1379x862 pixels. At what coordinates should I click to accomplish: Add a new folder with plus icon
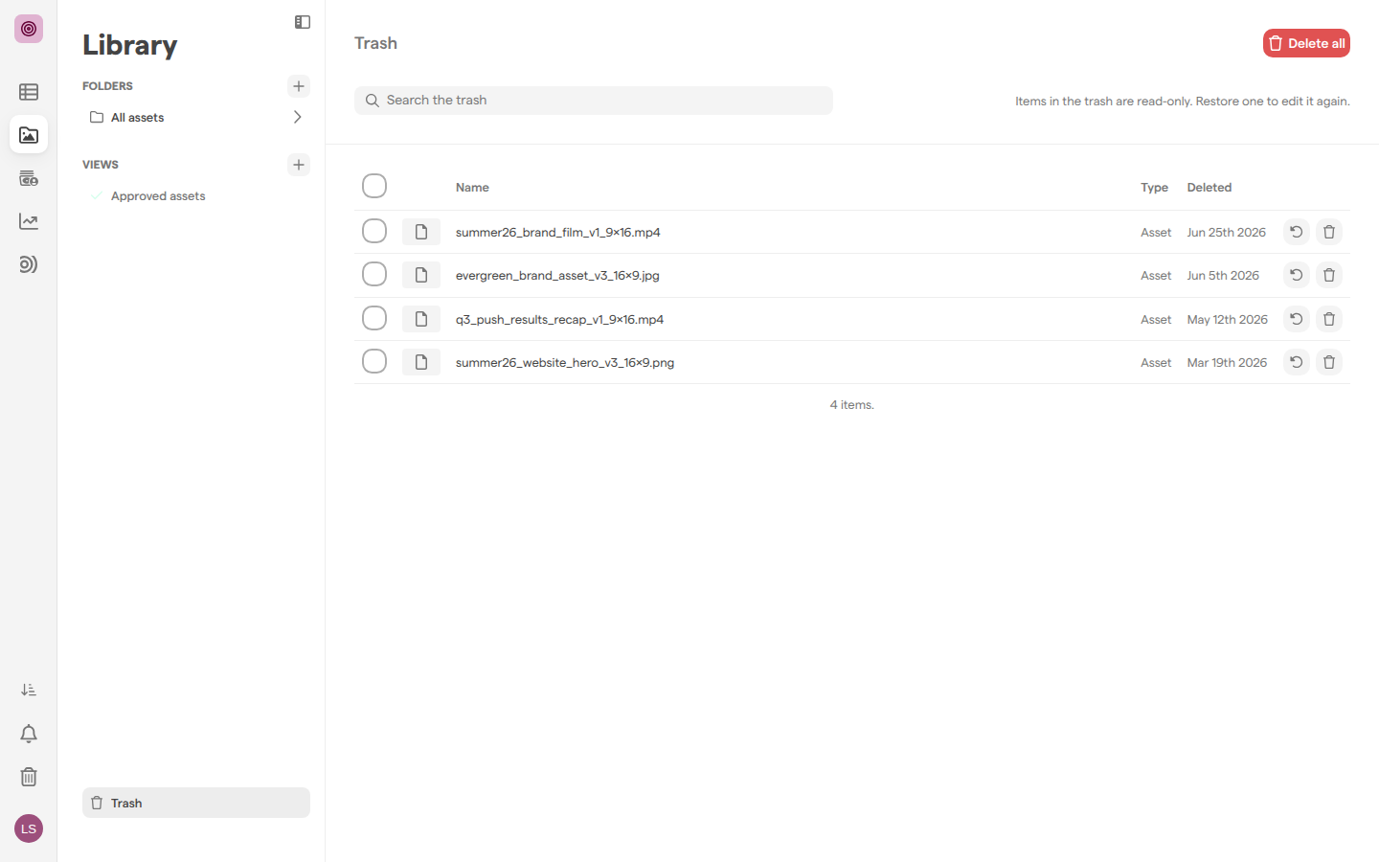299,86
